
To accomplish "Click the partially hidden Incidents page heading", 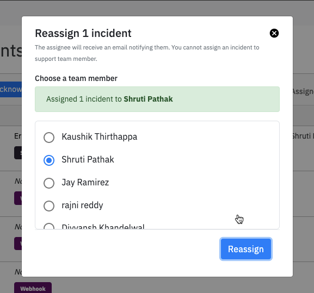I will pos(11,51).
